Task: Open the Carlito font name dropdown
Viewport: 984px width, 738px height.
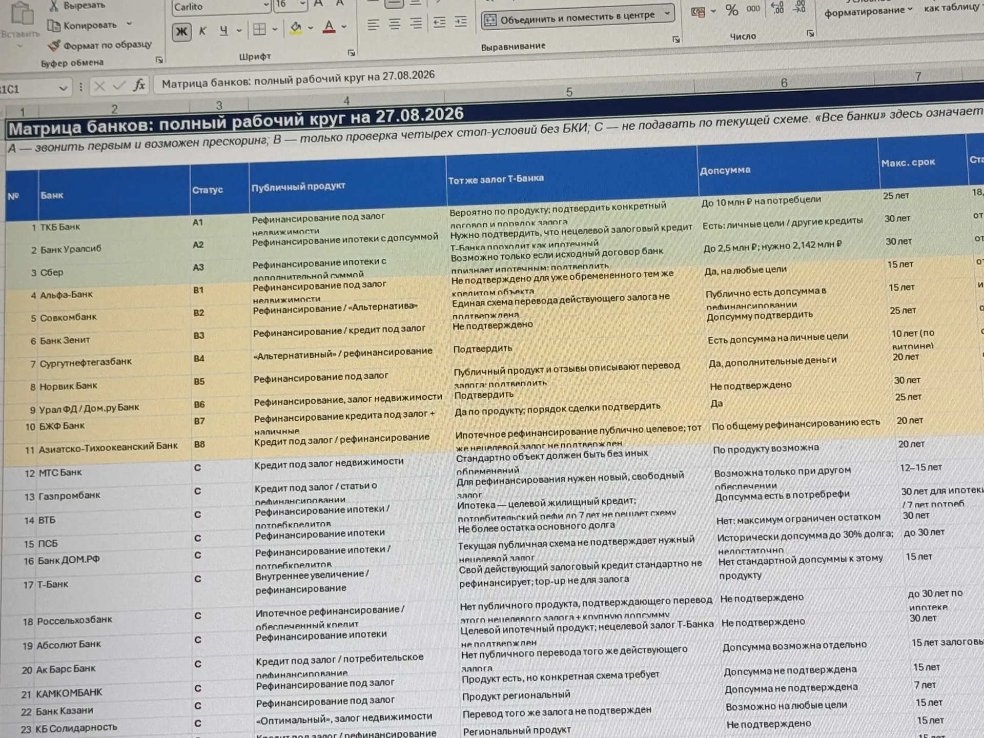Action: [266, 5]
